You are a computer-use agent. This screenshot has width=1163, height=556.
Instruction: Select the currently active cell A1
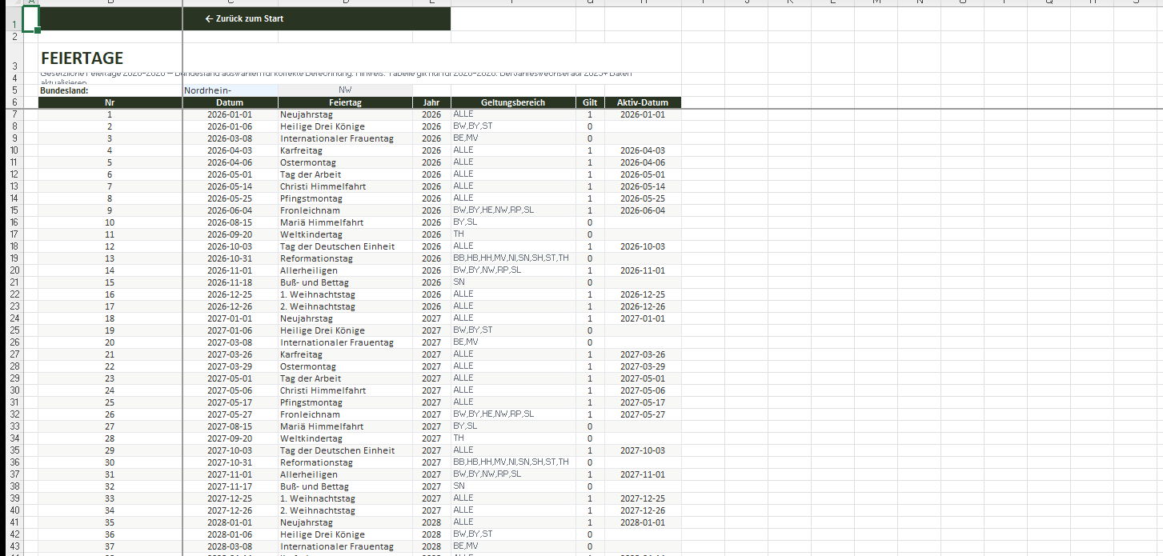point(30,18)
